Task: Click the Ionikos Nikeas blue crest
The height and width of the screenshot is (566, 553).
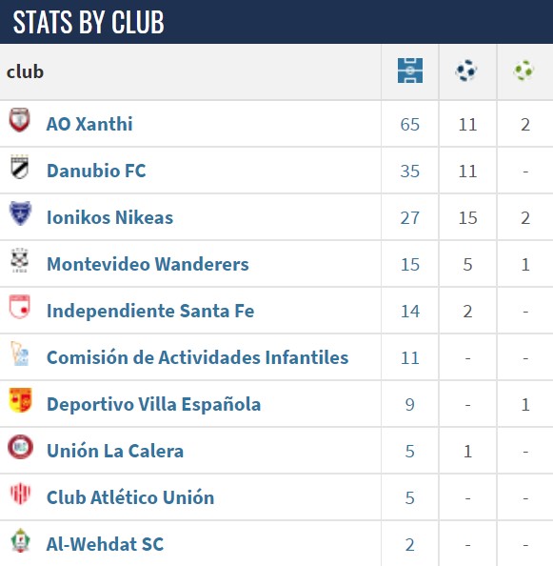Action: 20,213
